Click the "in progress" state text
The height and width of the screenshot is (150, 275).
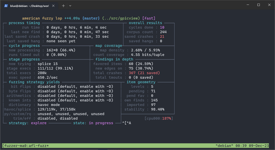click(x=101, y=123)
